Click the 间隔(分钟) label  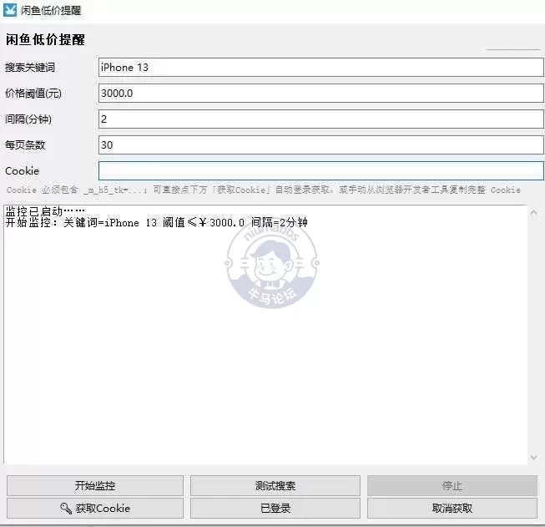click(x=28, y=119)
